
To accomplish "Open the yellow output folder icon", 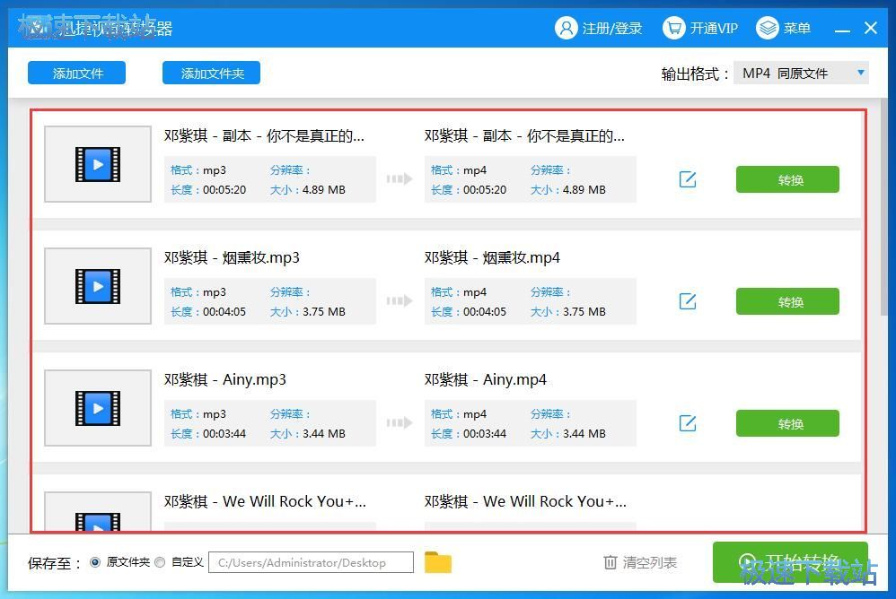I will (437, 562).
